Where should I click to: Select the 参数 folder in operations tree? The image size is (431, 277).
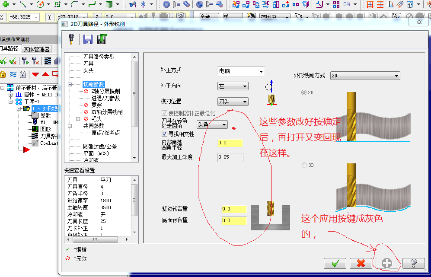coord(41,115)
